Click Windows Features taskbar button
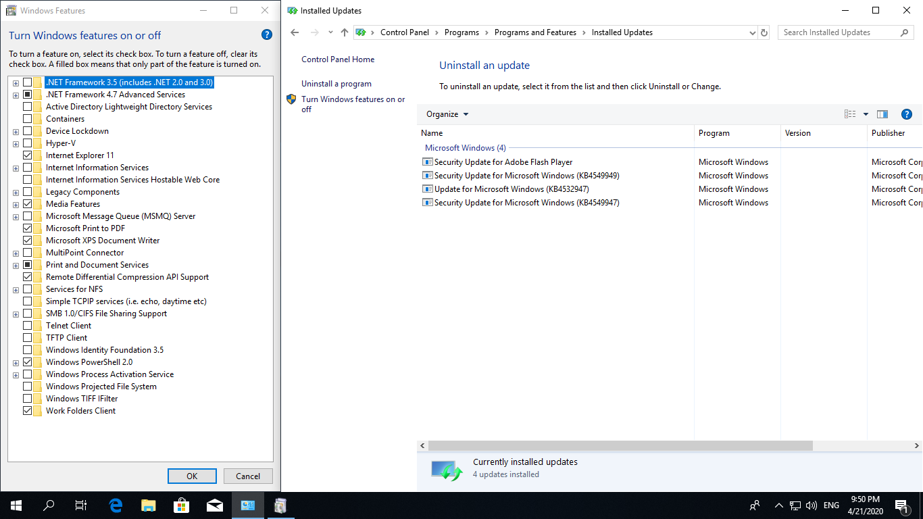The width and height of the screenshot is (923, 519). [280, 505]
